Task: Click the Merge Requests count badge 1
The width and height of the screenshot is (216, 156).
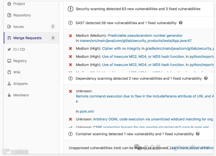Action: (53, 38)
